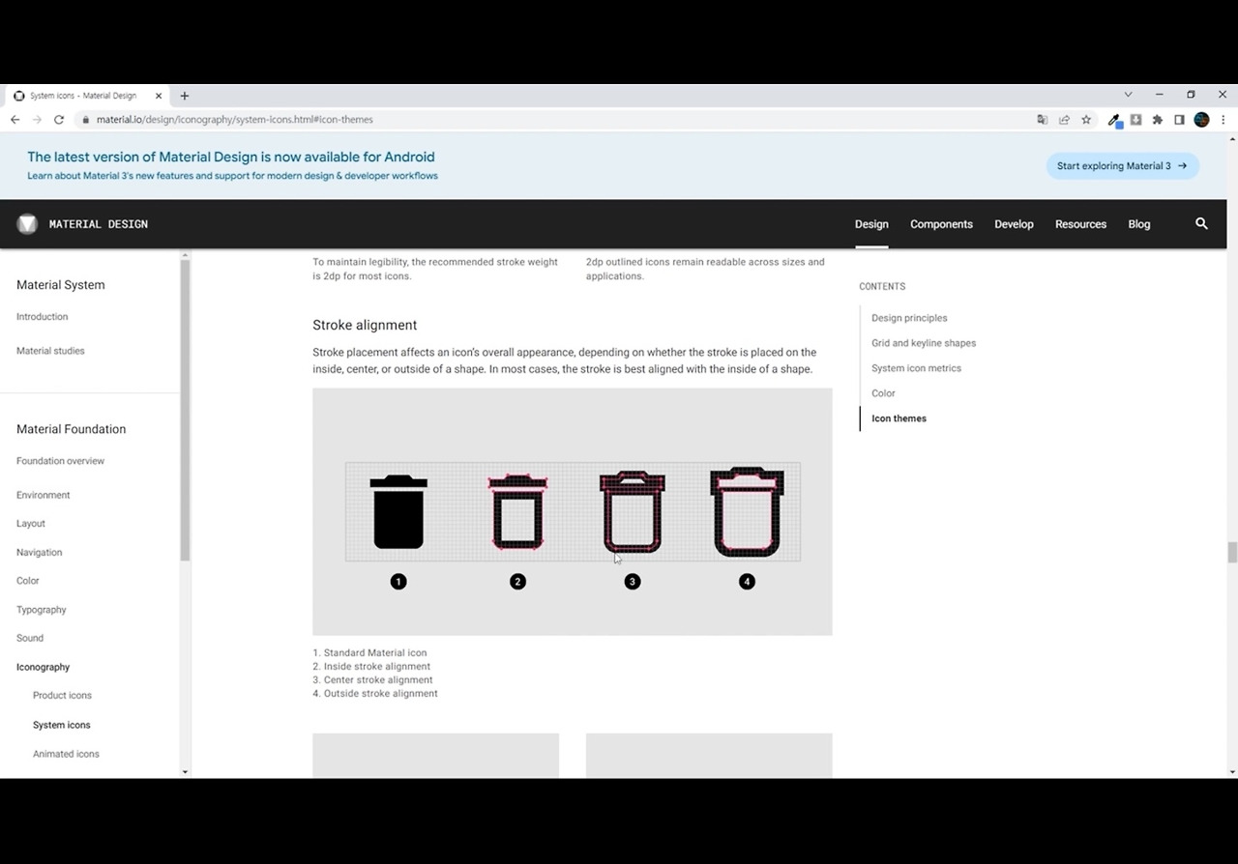Close the System icons tab
This screenshot has height=864, width=1238.
[x=159, y=96]
